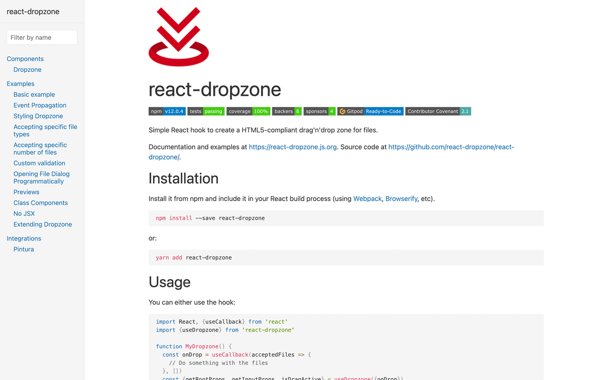Click the yarn add command code block
This screenshot has width=608, height=380.
coord(346,258)
